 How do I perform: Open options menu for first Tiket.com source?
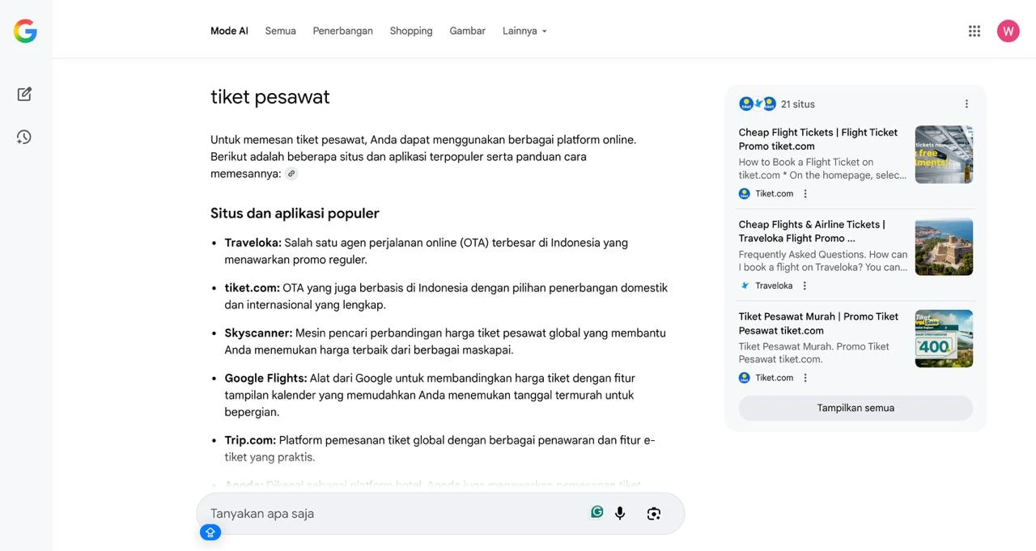805,193
